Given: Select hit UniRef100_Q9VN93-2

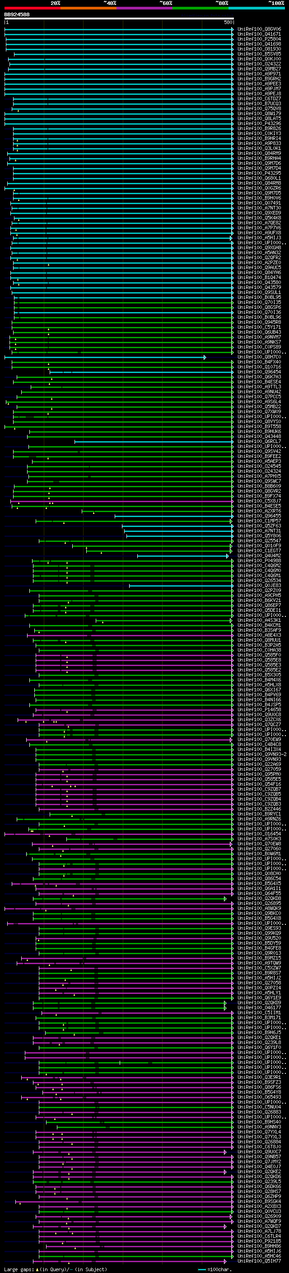Looking at the screenshot, I should 262,754.
